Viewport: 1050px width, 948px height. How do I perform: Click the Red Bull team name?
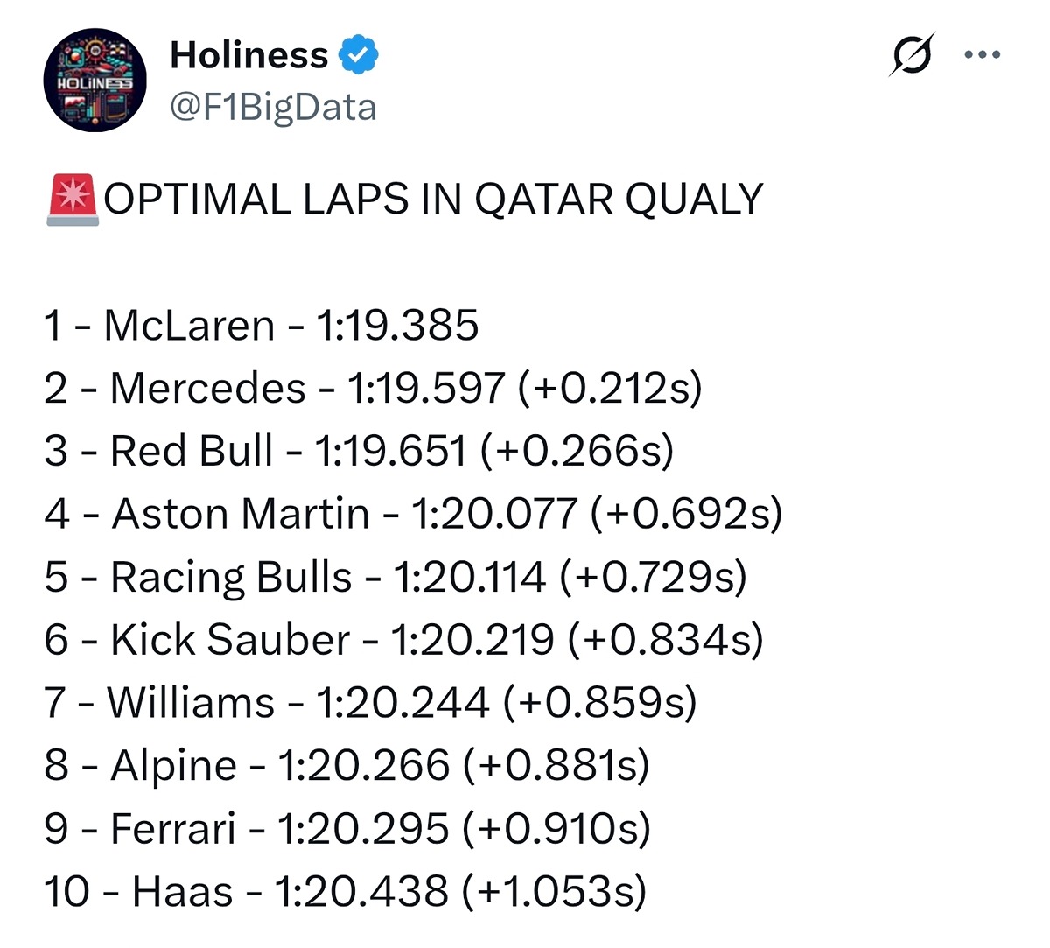pyautogui.click(x=191, y=452)
